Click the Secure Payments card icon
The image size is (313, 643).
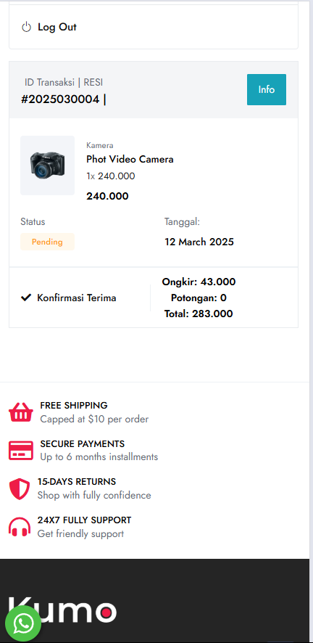pos(21,450)
